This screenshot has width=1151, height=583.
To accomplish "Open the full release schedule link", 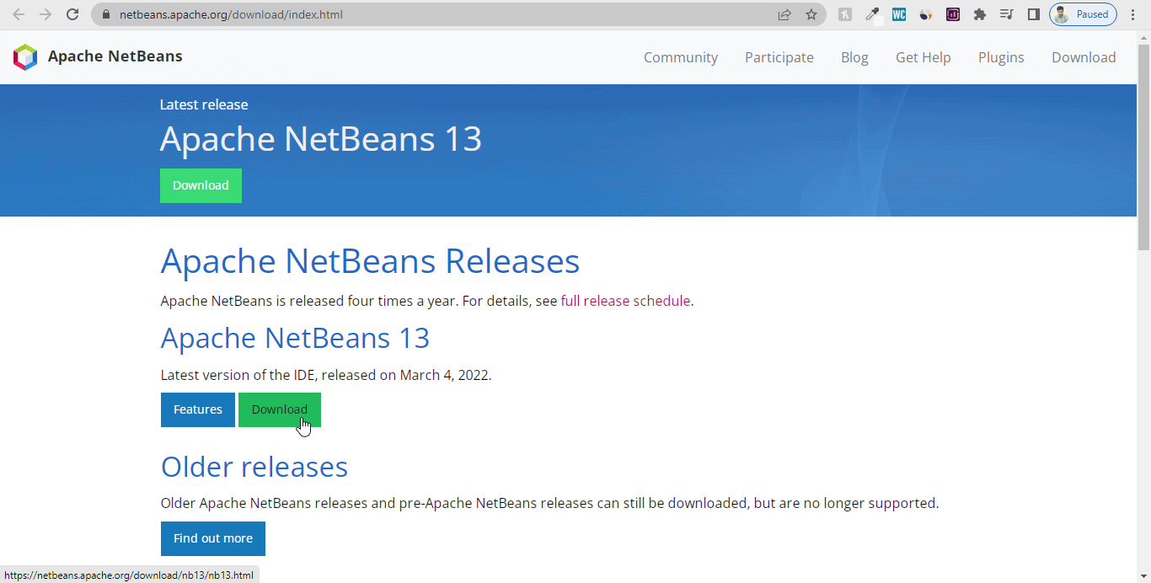I will coord(625,301).
